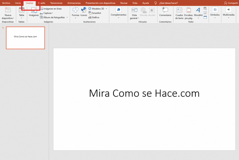Viewport: 239px width, 160px height.
Task: Open the Formas shapes gallery
Action: tap(75, 13)
